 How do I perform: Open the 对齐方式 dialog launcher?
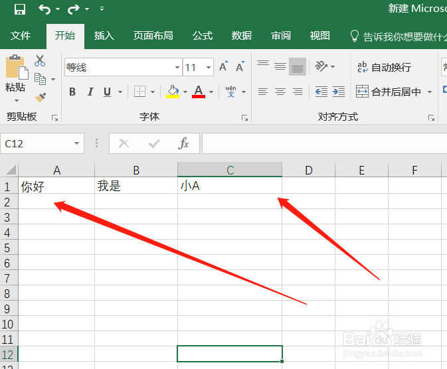pyautogui.click(x=431, y=117)
